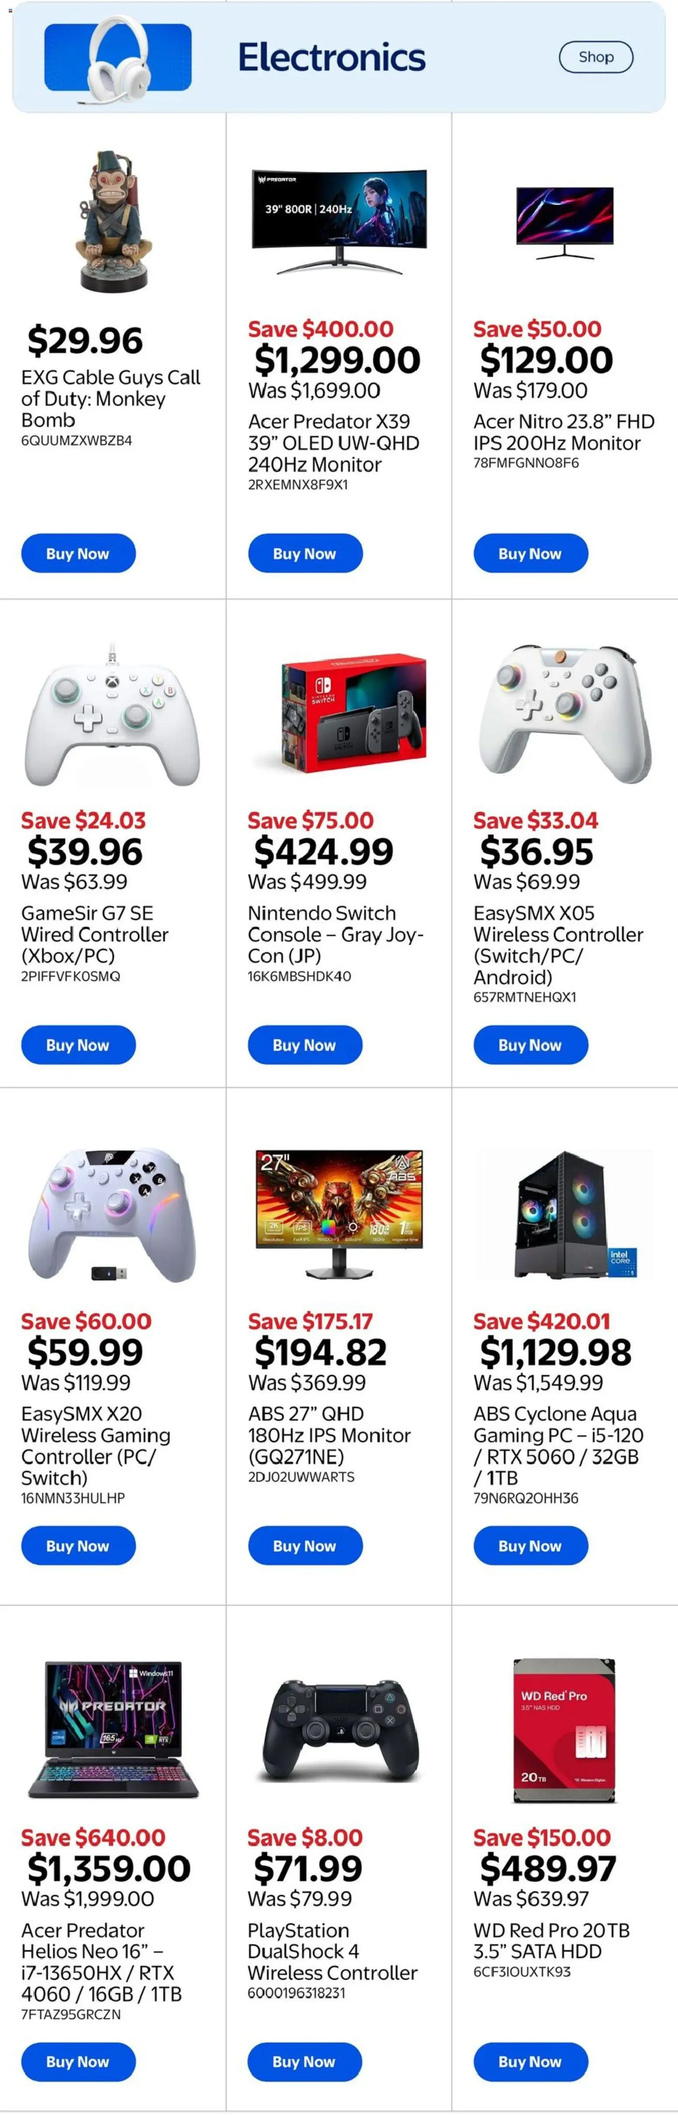Click Buy Now under the EasySMX X20 controller
Viewport: 678px width, 2115px height.
click(x=78, y=1545)
